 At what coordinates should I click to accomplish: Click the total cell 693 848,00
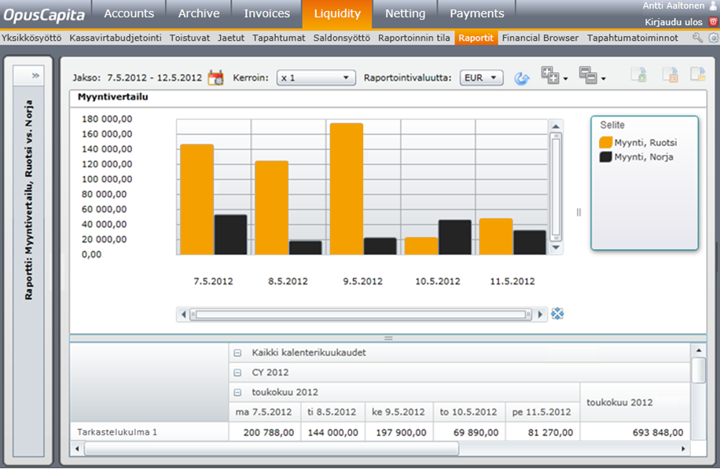pos(658,432)
